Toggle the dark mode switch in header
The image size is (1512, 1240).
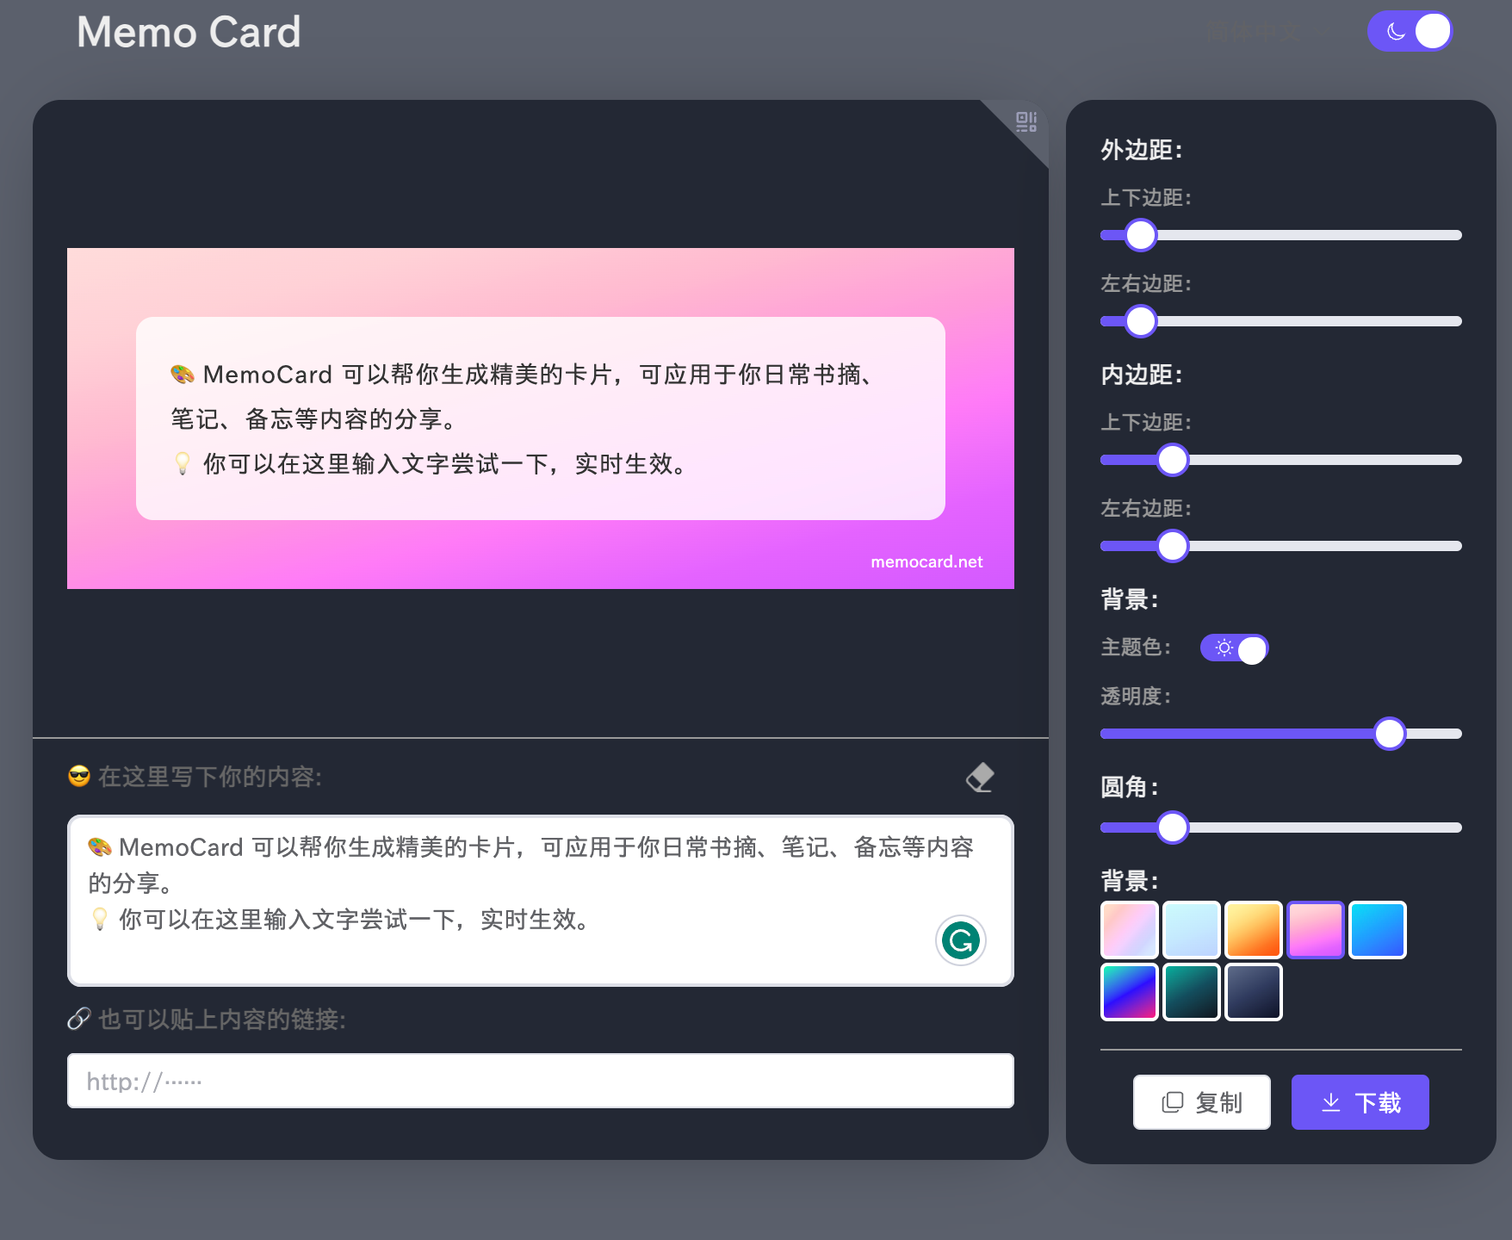pyautogui.click(x=1410, y=32)
